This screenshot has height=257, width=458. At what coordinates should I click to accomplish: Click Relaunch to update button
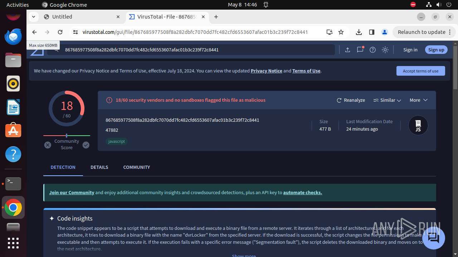coord(422,32)
